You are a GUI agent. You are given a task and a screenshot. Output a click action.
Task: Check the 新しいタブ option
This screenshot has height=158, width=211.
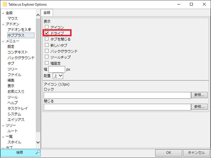[47, 45]
